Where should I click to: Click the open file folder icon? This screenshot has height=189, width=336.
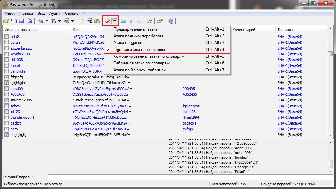click(6, 21)
